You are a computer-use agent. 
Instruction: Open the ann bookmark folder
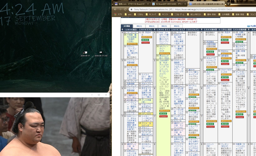(x=128, y=14)
